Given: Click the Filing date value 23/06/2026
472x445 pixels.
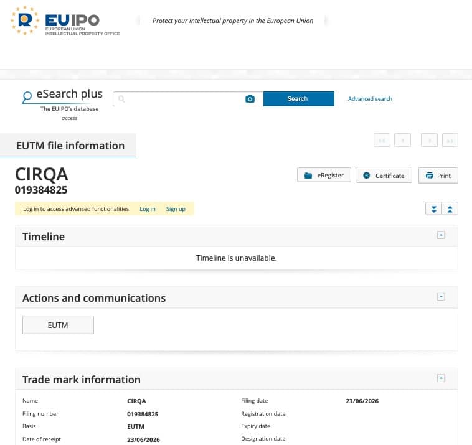Looking at the screenshot, I should 362,401.
